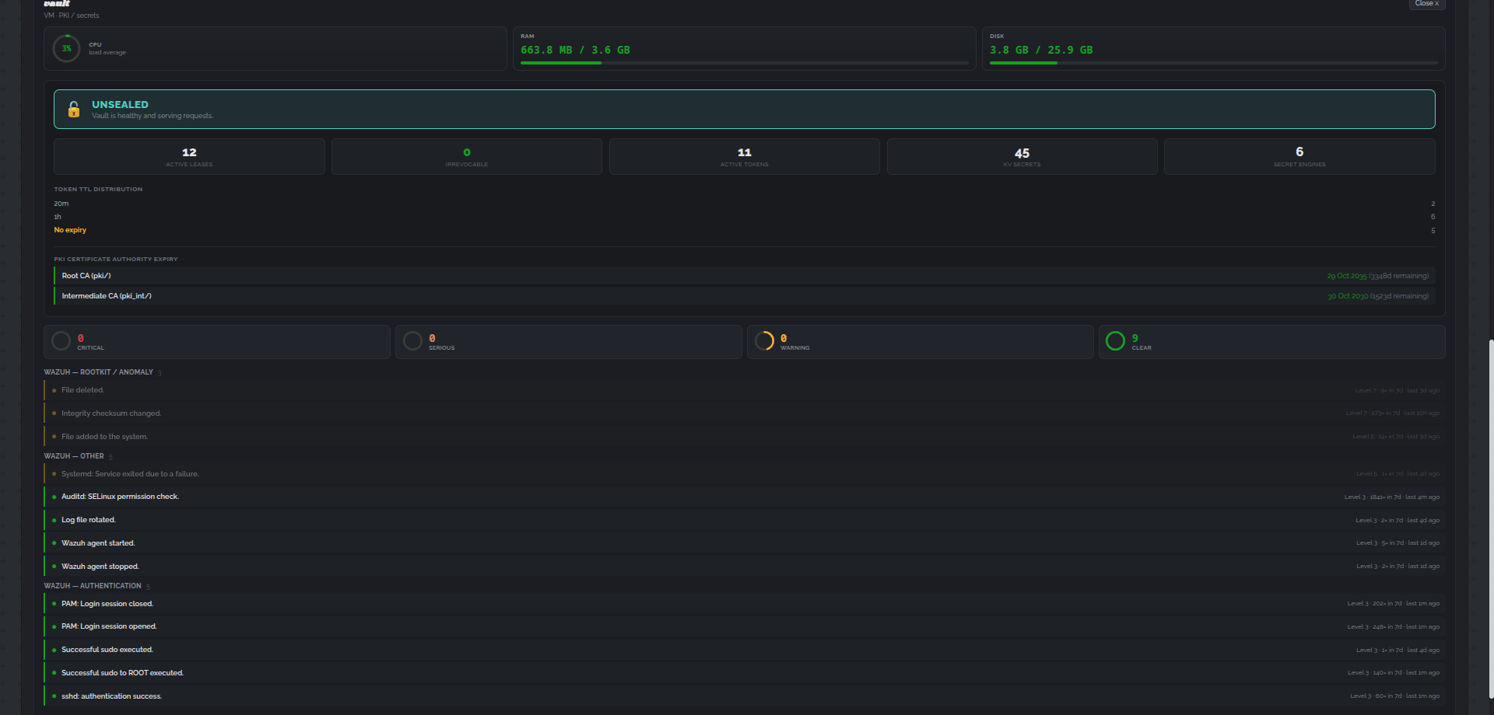Image resolution: width=1494 pixels, height=715 pixels.
Task: Click the page vertical scrollbar
Action: 1491,521
